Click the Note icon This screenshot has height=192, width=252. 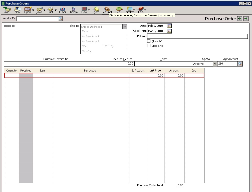(x=96, y=10)
